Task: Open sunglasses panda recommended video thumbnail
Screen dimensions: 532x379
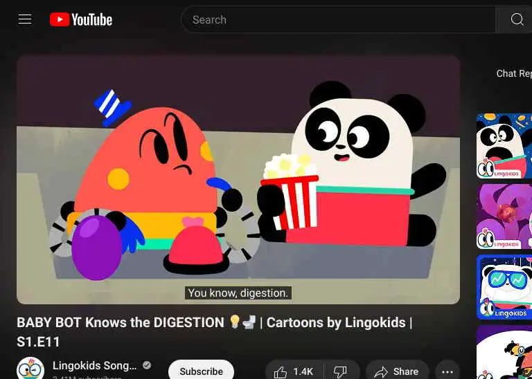Action: 504,287
